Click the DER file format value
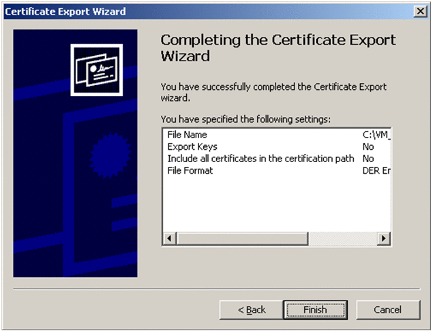The height and width of the screenshot is (333, 433). 376,170
